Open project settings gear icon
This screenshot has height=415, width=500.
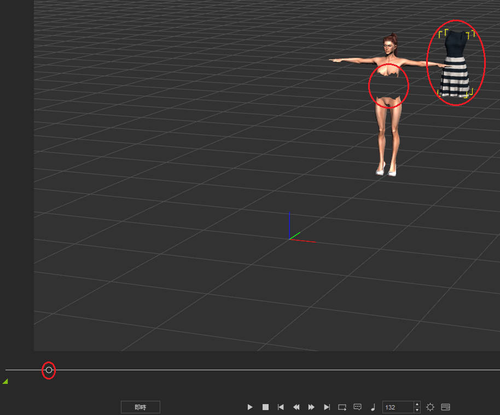(430, 407)
